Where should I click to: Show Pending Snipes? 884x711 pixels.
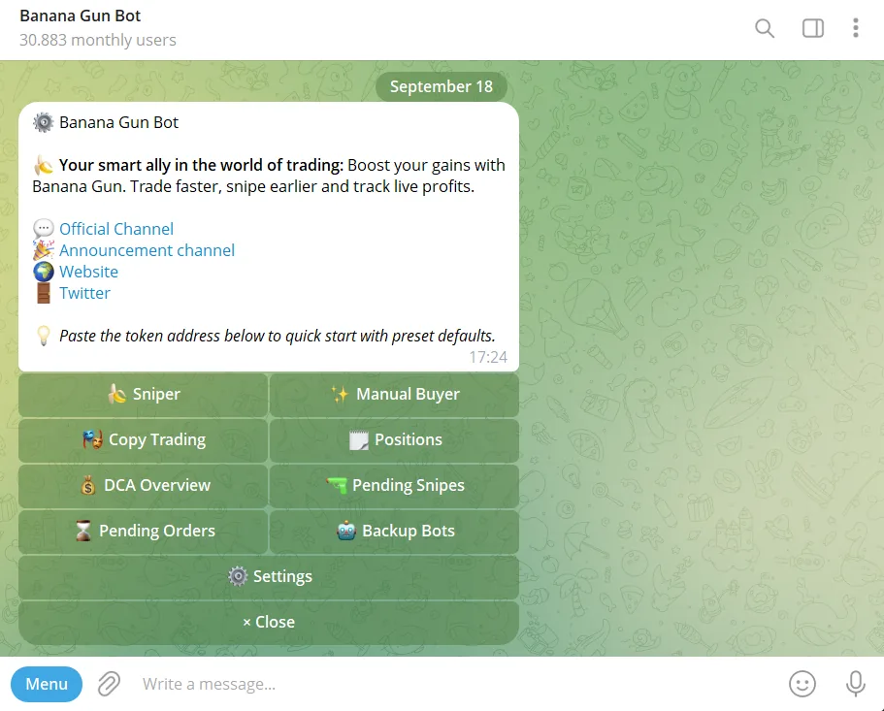coord(394,486)
